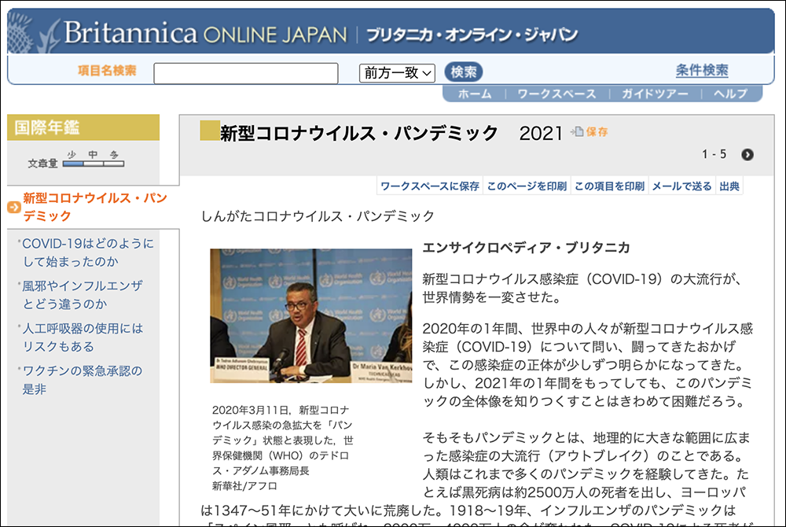Viewport: 786px width, 527px height.
Task: Click the reading しんがたコロナウイルス・パンデミック
Action: (x=318, y=216)
